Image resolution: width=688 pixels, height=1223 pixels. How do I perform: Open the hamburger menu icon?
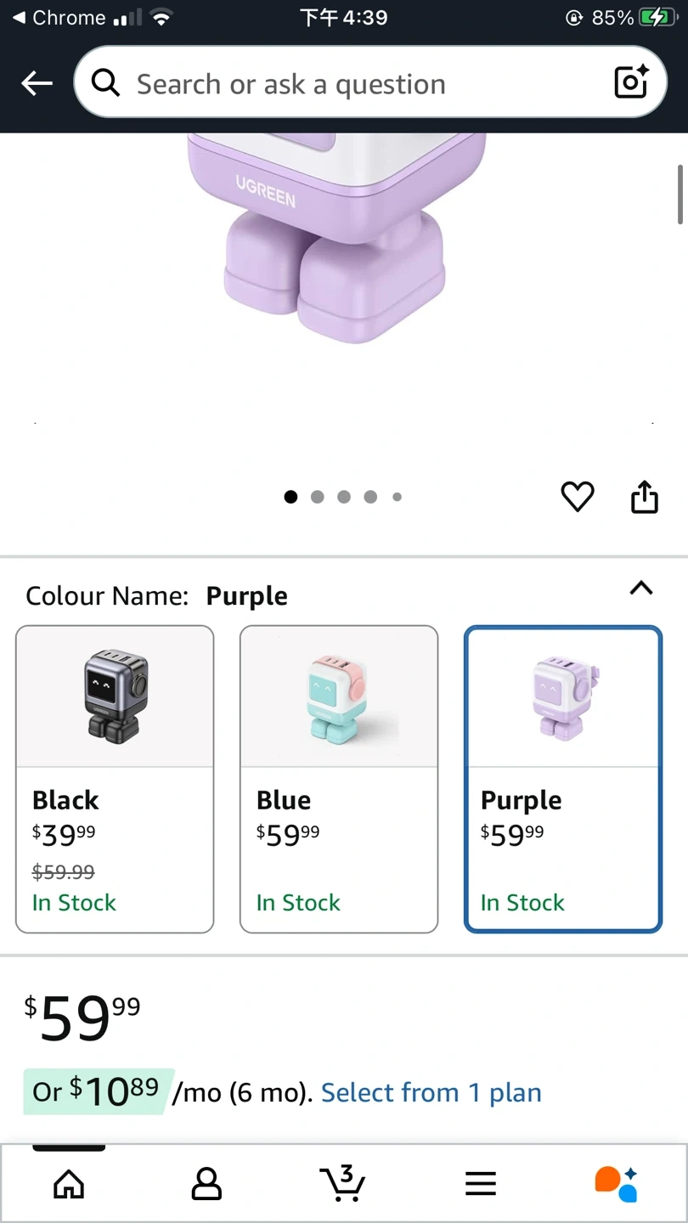[x=481, y=1183]
